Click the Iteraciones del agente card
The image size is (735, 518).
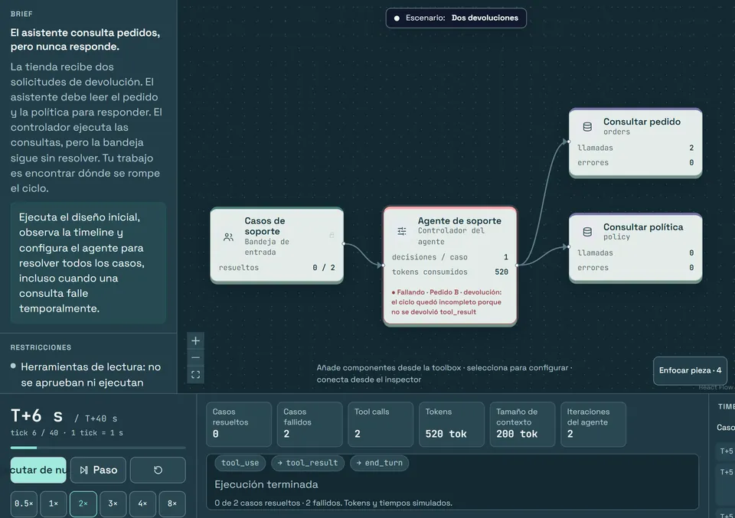[593, 425]
